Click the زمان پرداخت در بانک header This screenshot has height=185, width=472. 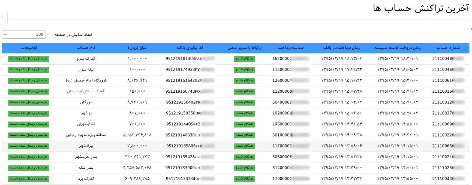(x=341, y=48)
